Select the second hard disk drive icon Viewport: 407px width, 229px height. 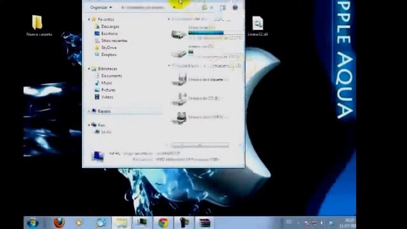pyautogui.click(x=179, y=53)
